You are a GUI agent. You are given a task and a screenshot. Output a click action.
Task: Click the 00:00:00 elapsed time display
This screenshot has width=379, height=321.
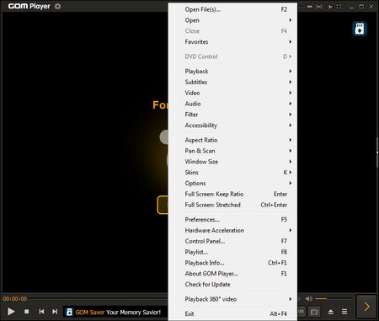coord(15,298)
